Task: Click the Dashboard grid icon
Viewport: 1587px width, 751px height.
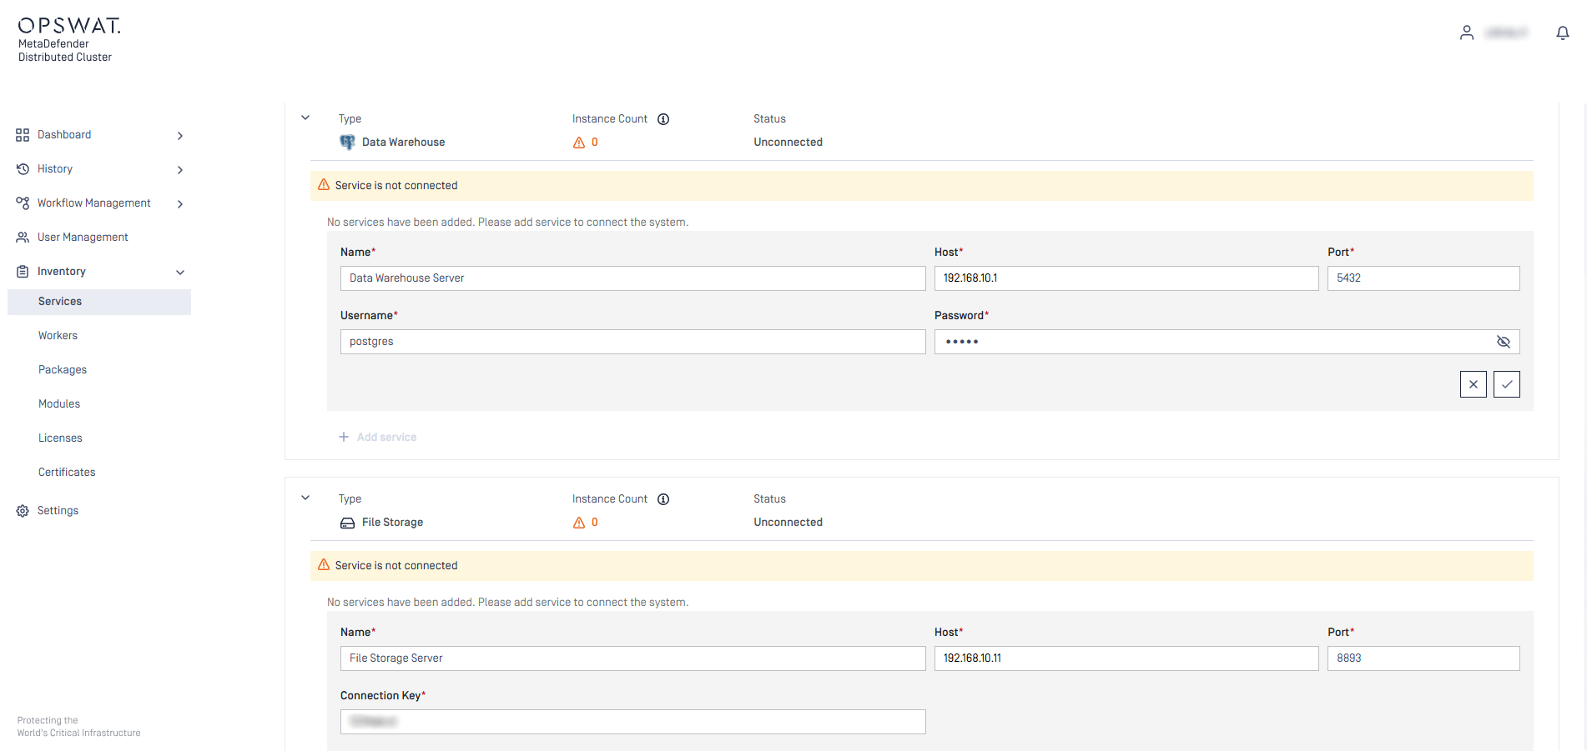Action: pos(23,135)
